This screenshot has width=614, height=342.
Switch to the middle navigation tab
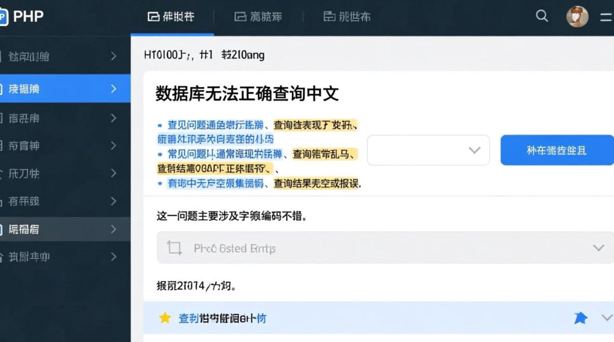point(258,16)
